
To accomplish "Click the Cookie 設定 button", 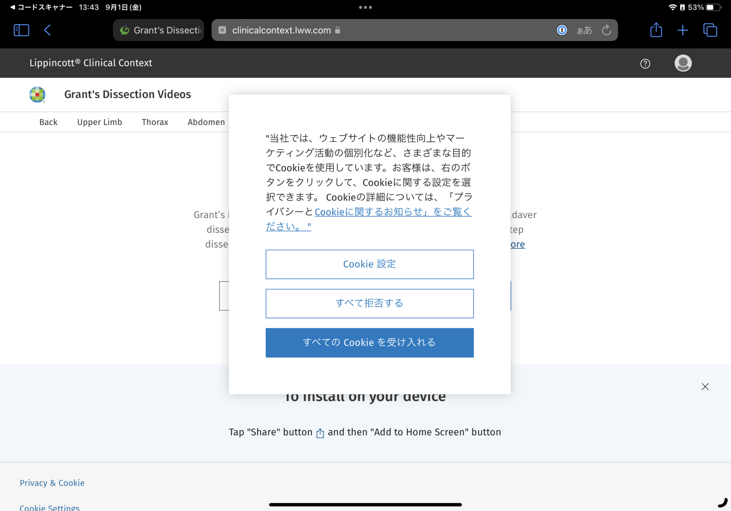I will point(369,264).
